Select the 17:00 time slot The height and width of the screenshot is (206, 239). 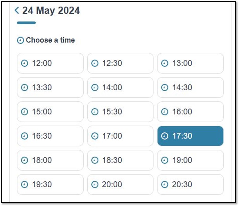click(120, 136)
